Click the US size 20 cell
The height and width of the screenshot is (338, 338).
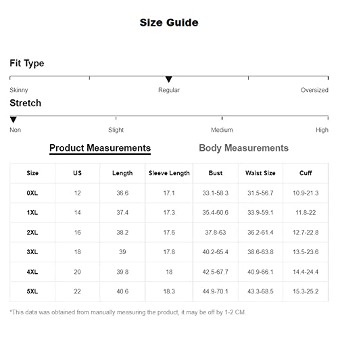click(77, 272)
